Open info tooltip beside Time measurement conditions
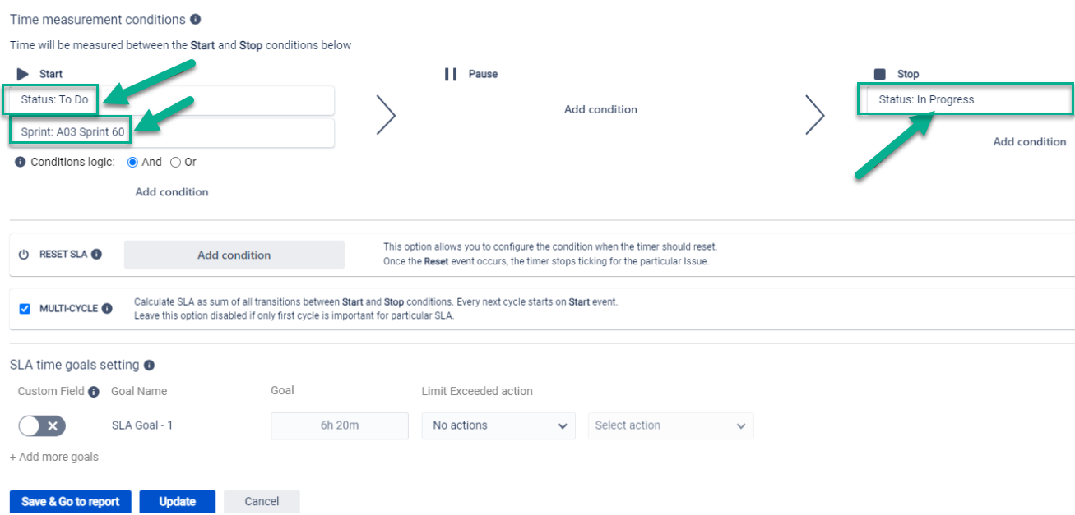The height and width of the screenshot is (515, 1075). (x=195, y=19)
